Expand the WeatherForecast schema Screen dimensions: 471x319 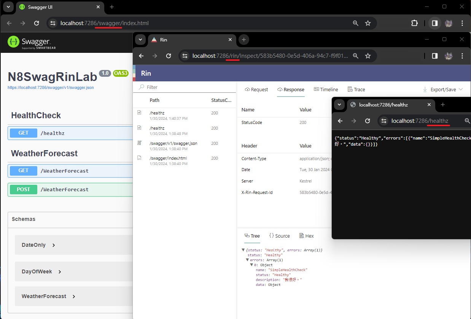74,297
